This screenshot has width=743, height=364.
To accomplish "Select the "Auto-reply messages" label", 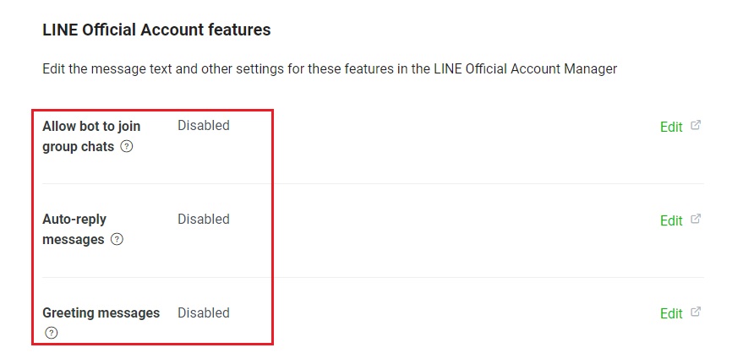I will coord(74,220).
